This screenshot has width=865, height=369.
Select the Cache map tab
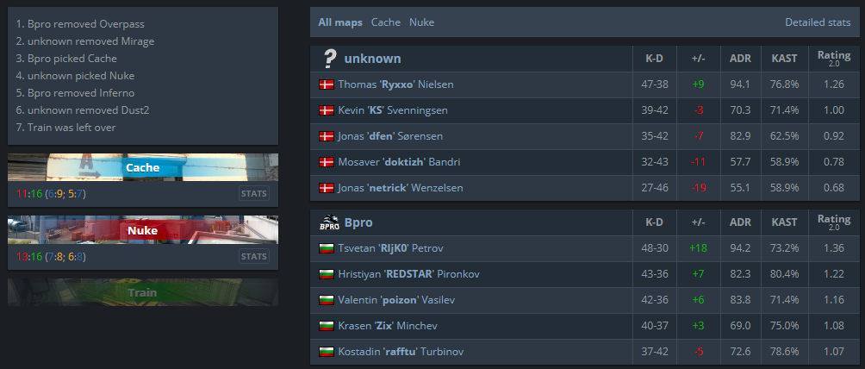tap(386, 22)
